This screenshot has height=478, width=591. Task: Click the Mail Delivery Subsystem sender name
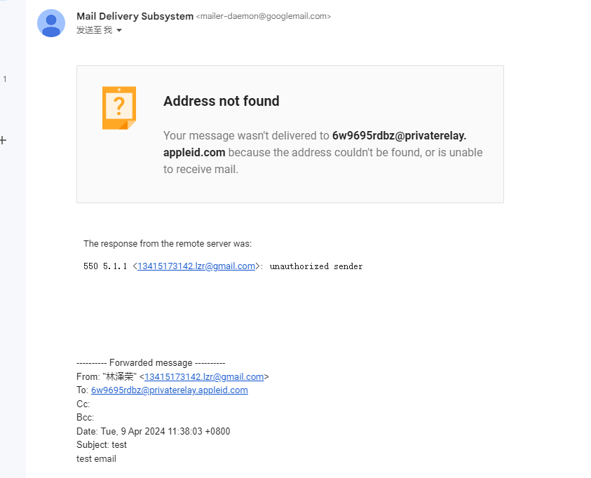click(x=135, y=16)
